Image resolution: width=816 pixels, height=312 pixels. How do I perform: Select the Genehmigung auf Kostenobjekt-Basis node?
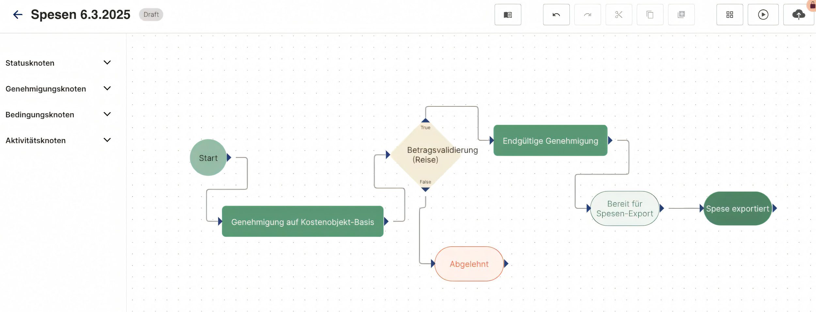click(x=302, y=222)
